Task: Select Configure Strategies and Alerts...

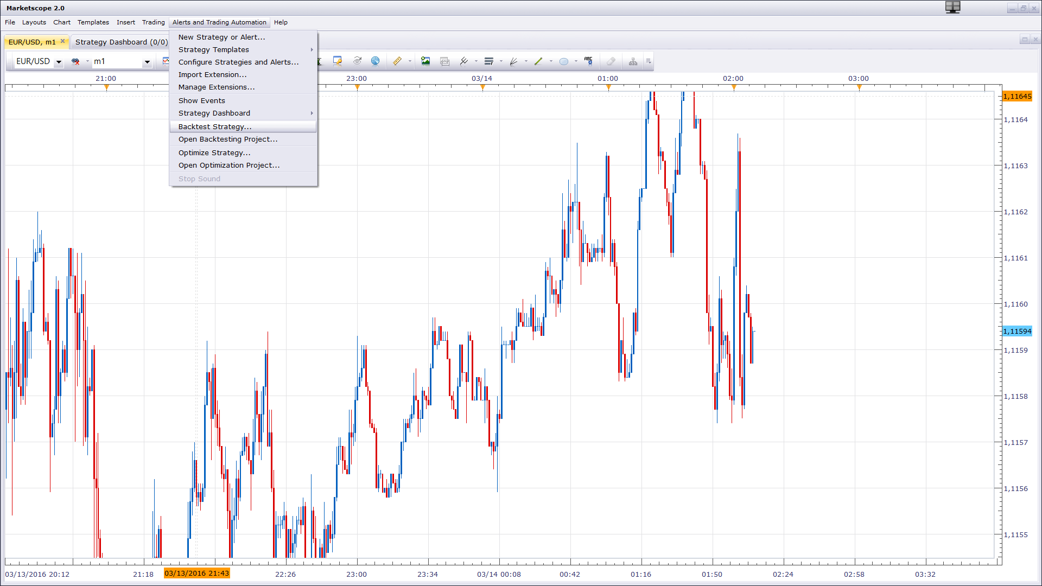Action: [x=243, y=62]
